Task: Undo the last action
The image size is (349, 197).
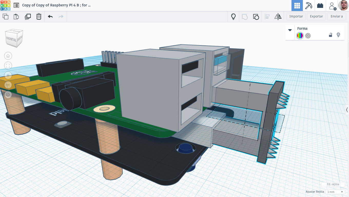Action: pos(50,17)
